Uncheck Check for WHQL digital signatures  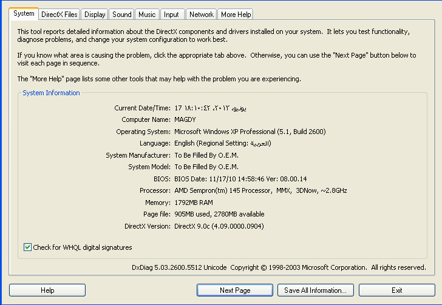point(27,247)
